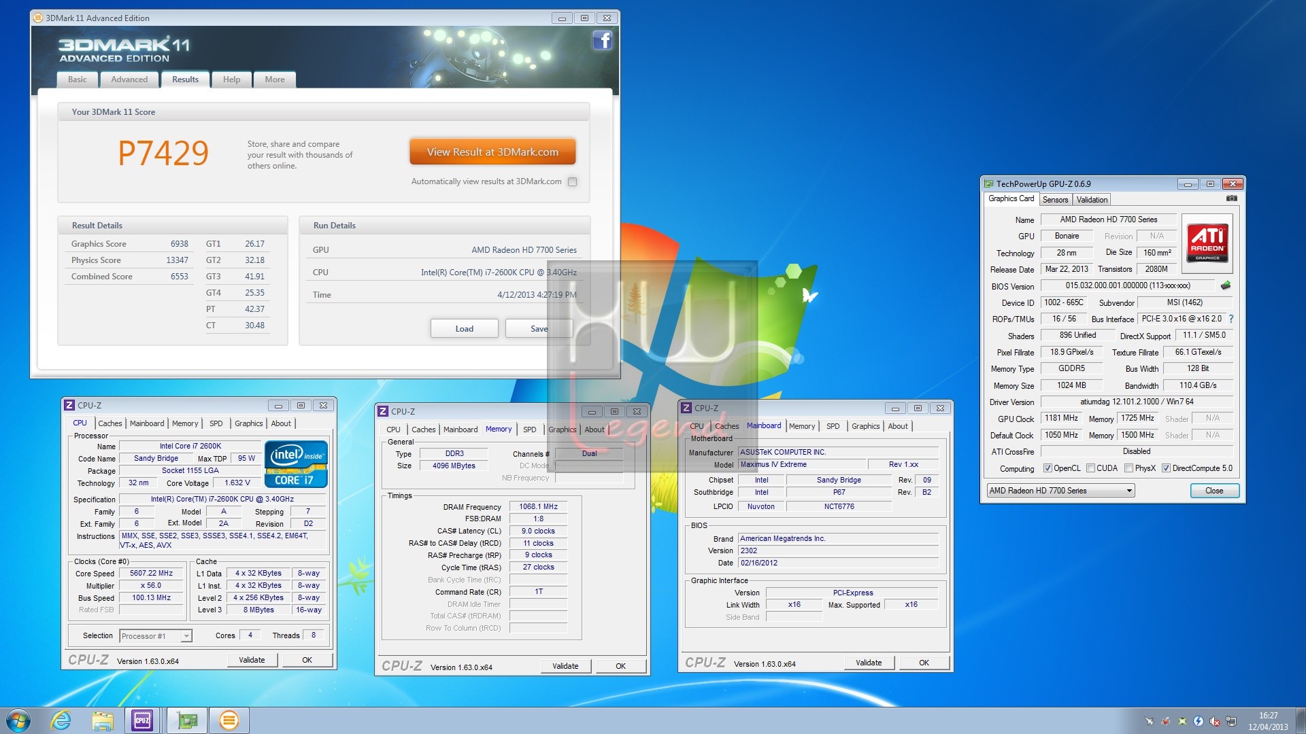Toggle the DirectCompute 5.0 checkbox

pyautogui.click(x=1166, y=468)
